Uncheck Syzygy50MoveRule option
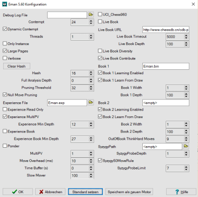 [x=100, y=161]
